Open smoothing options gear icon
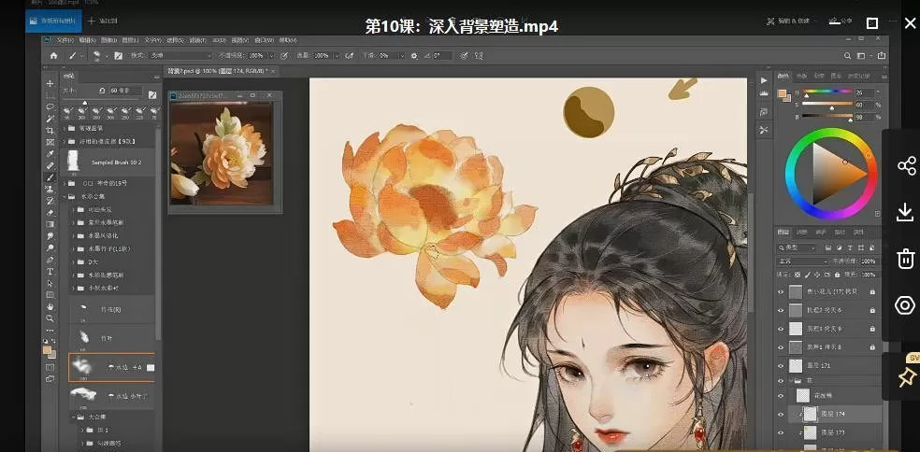This screenshot has width=920, height=452. point(414,56)
